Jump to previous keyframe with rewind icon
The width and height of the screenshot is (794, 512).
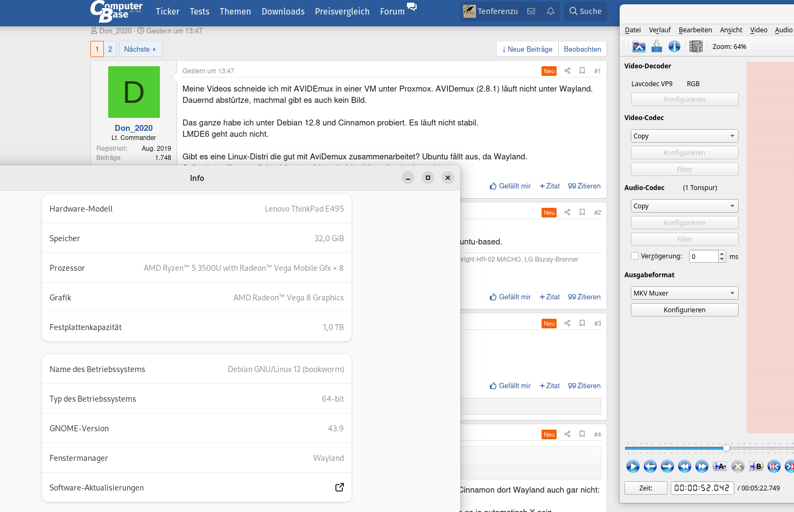pyautogui.click(x=685, y=466)
